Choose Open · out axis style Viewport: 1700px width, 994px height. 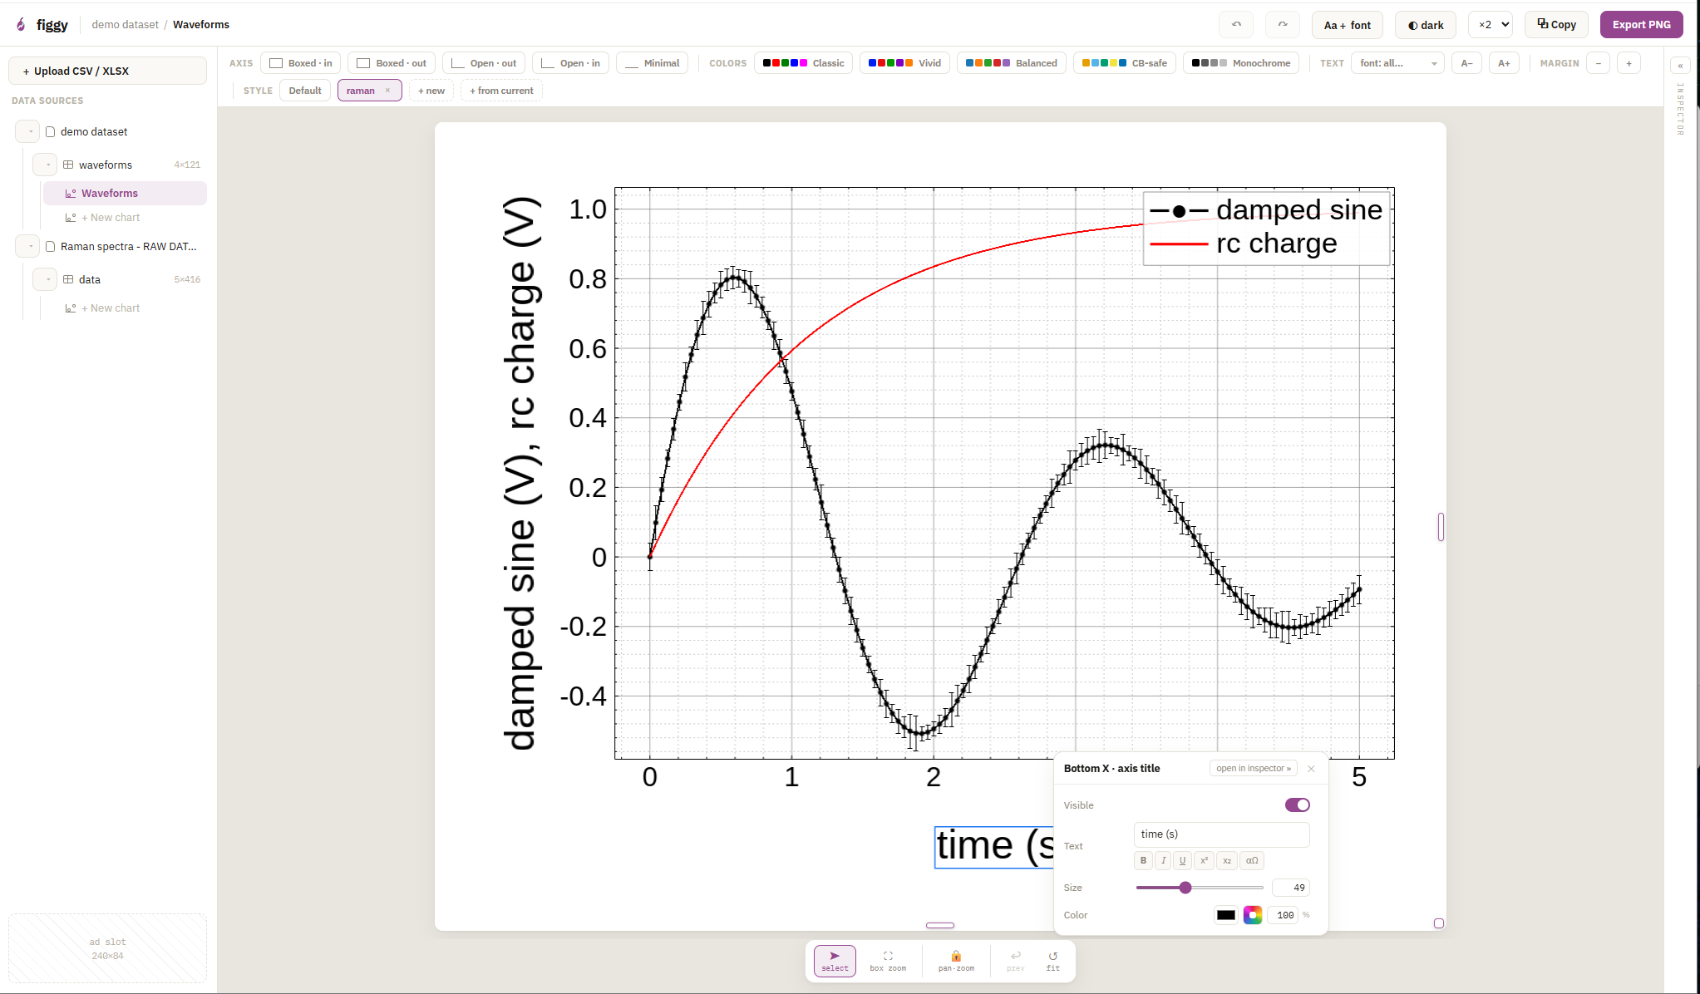click(483, 63)
